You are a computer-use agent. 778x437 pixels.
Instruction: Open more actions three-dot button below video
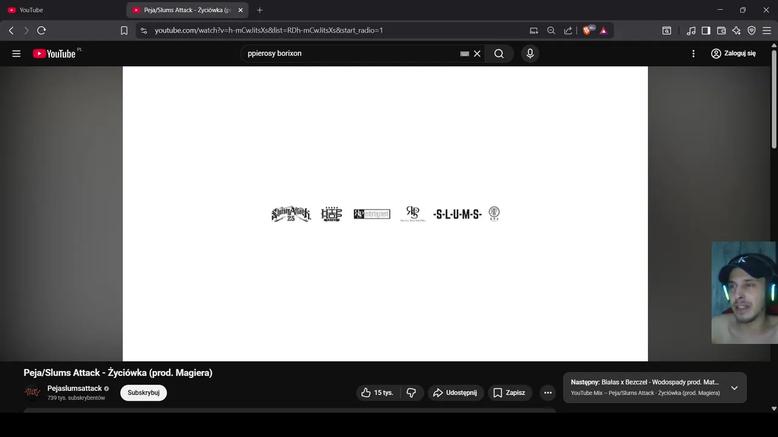548,393
